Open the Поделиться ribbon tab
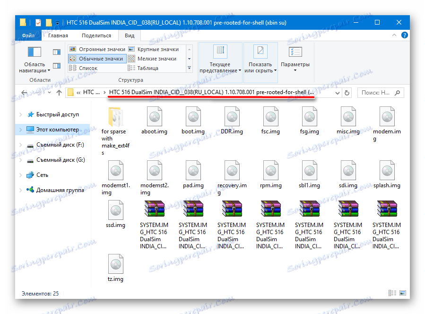This screenshot has height=314, width=425. (x=96, y=35)
